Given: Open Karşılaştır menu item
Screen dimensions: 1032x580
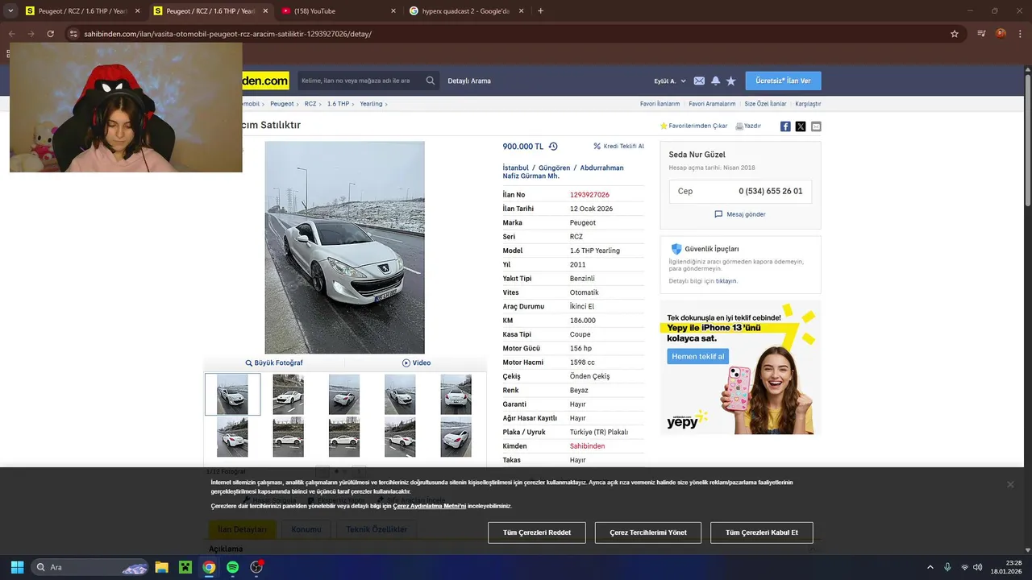Looking at the screenshot, I should [808, 104].
